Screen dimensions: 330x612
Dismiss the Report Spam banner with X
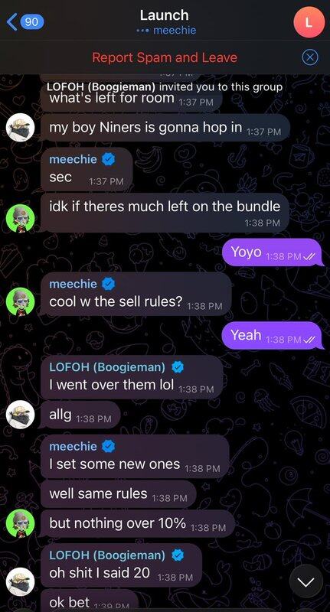(x=310, y=58)
